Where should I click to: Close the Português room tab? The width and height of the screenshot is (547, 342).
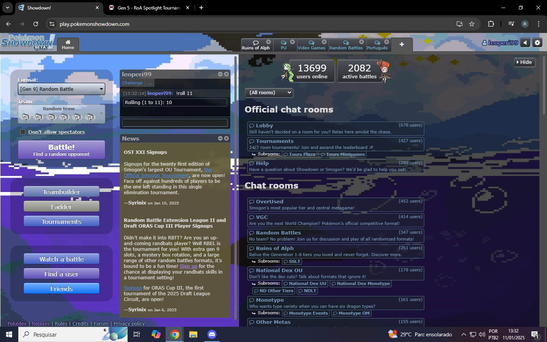point(387,42)
